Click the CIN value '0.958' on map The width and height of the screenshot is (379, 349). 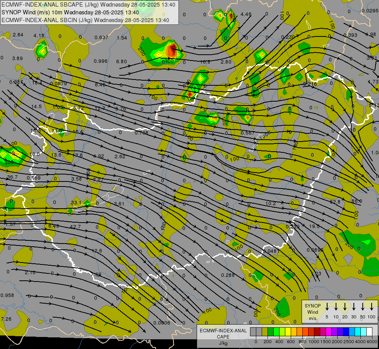tap(7, 295)
